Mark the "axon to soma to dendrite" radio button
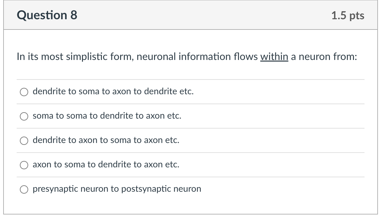Screen dimensions: 385x218 [24, 165]
